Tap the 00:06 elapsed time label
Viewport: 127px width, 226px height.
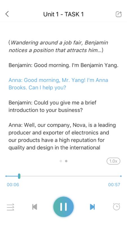(x=13, y=185)
